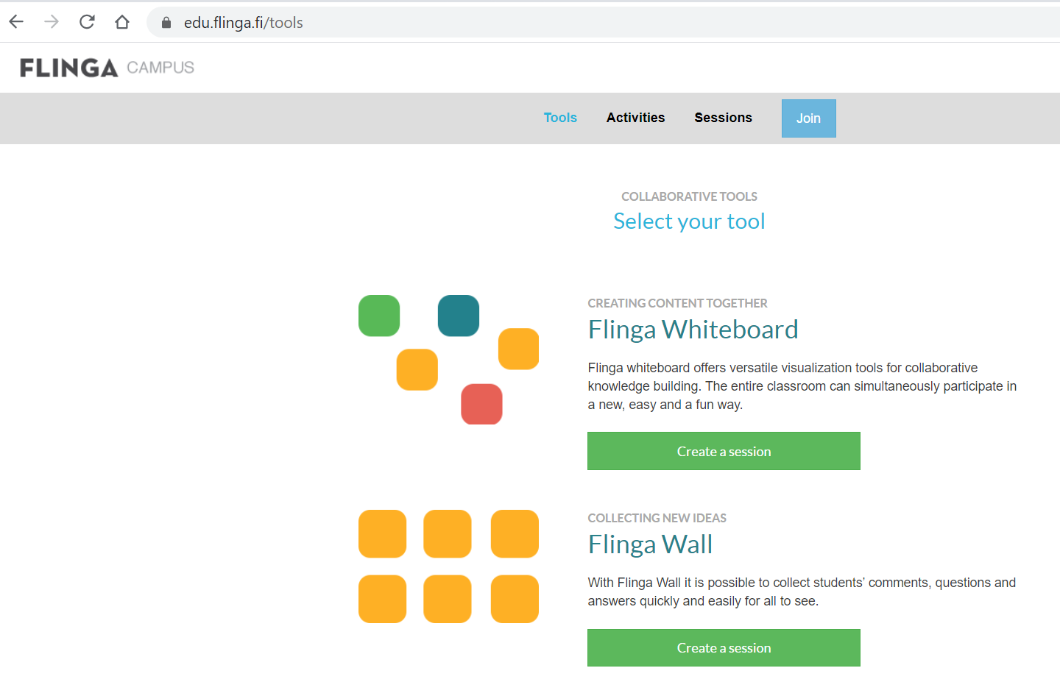Create a session for Flinga Whiteboard
Viewport: 1060px width, 693px height.
(x=724, y=451)
